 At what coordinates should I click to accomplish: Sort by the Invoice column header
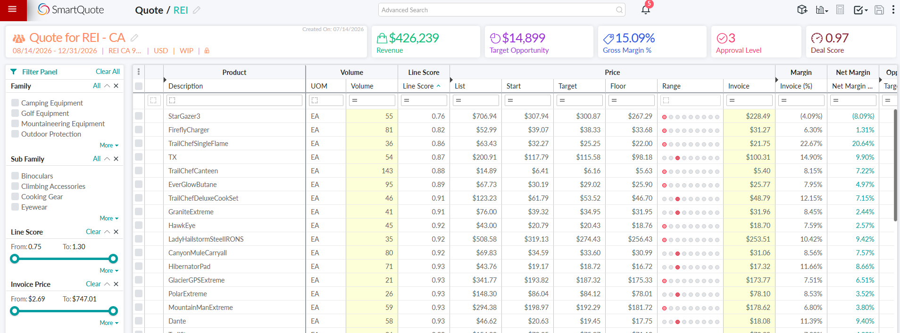click(x=739, y=86)
